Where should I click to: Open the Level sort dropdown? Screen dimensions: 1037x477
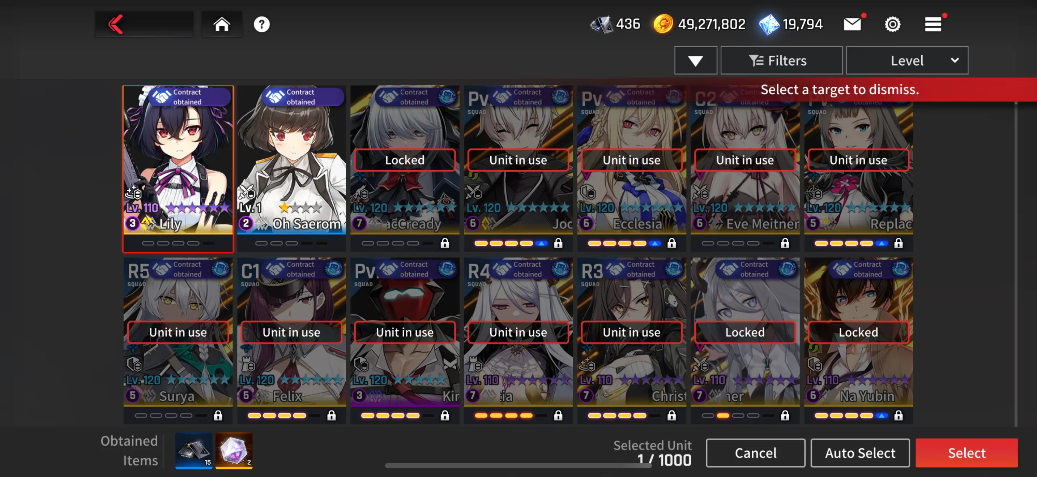(906, 60)
